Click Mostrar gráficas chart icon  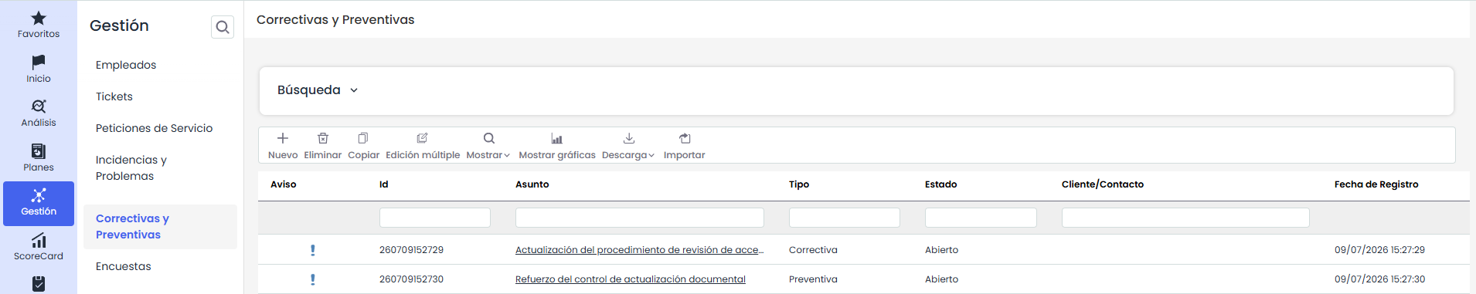pos(557,138)
